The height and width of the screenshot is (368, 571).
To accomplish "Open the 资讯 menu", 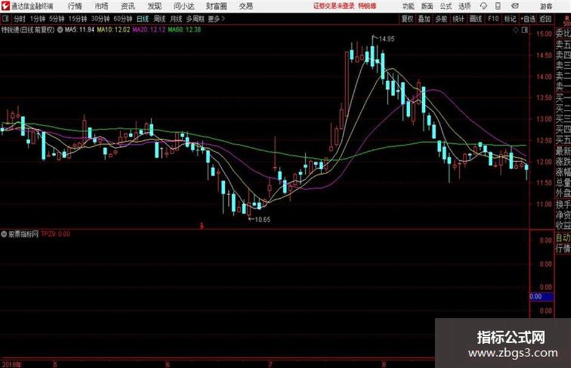I will (x=128, y=6).
